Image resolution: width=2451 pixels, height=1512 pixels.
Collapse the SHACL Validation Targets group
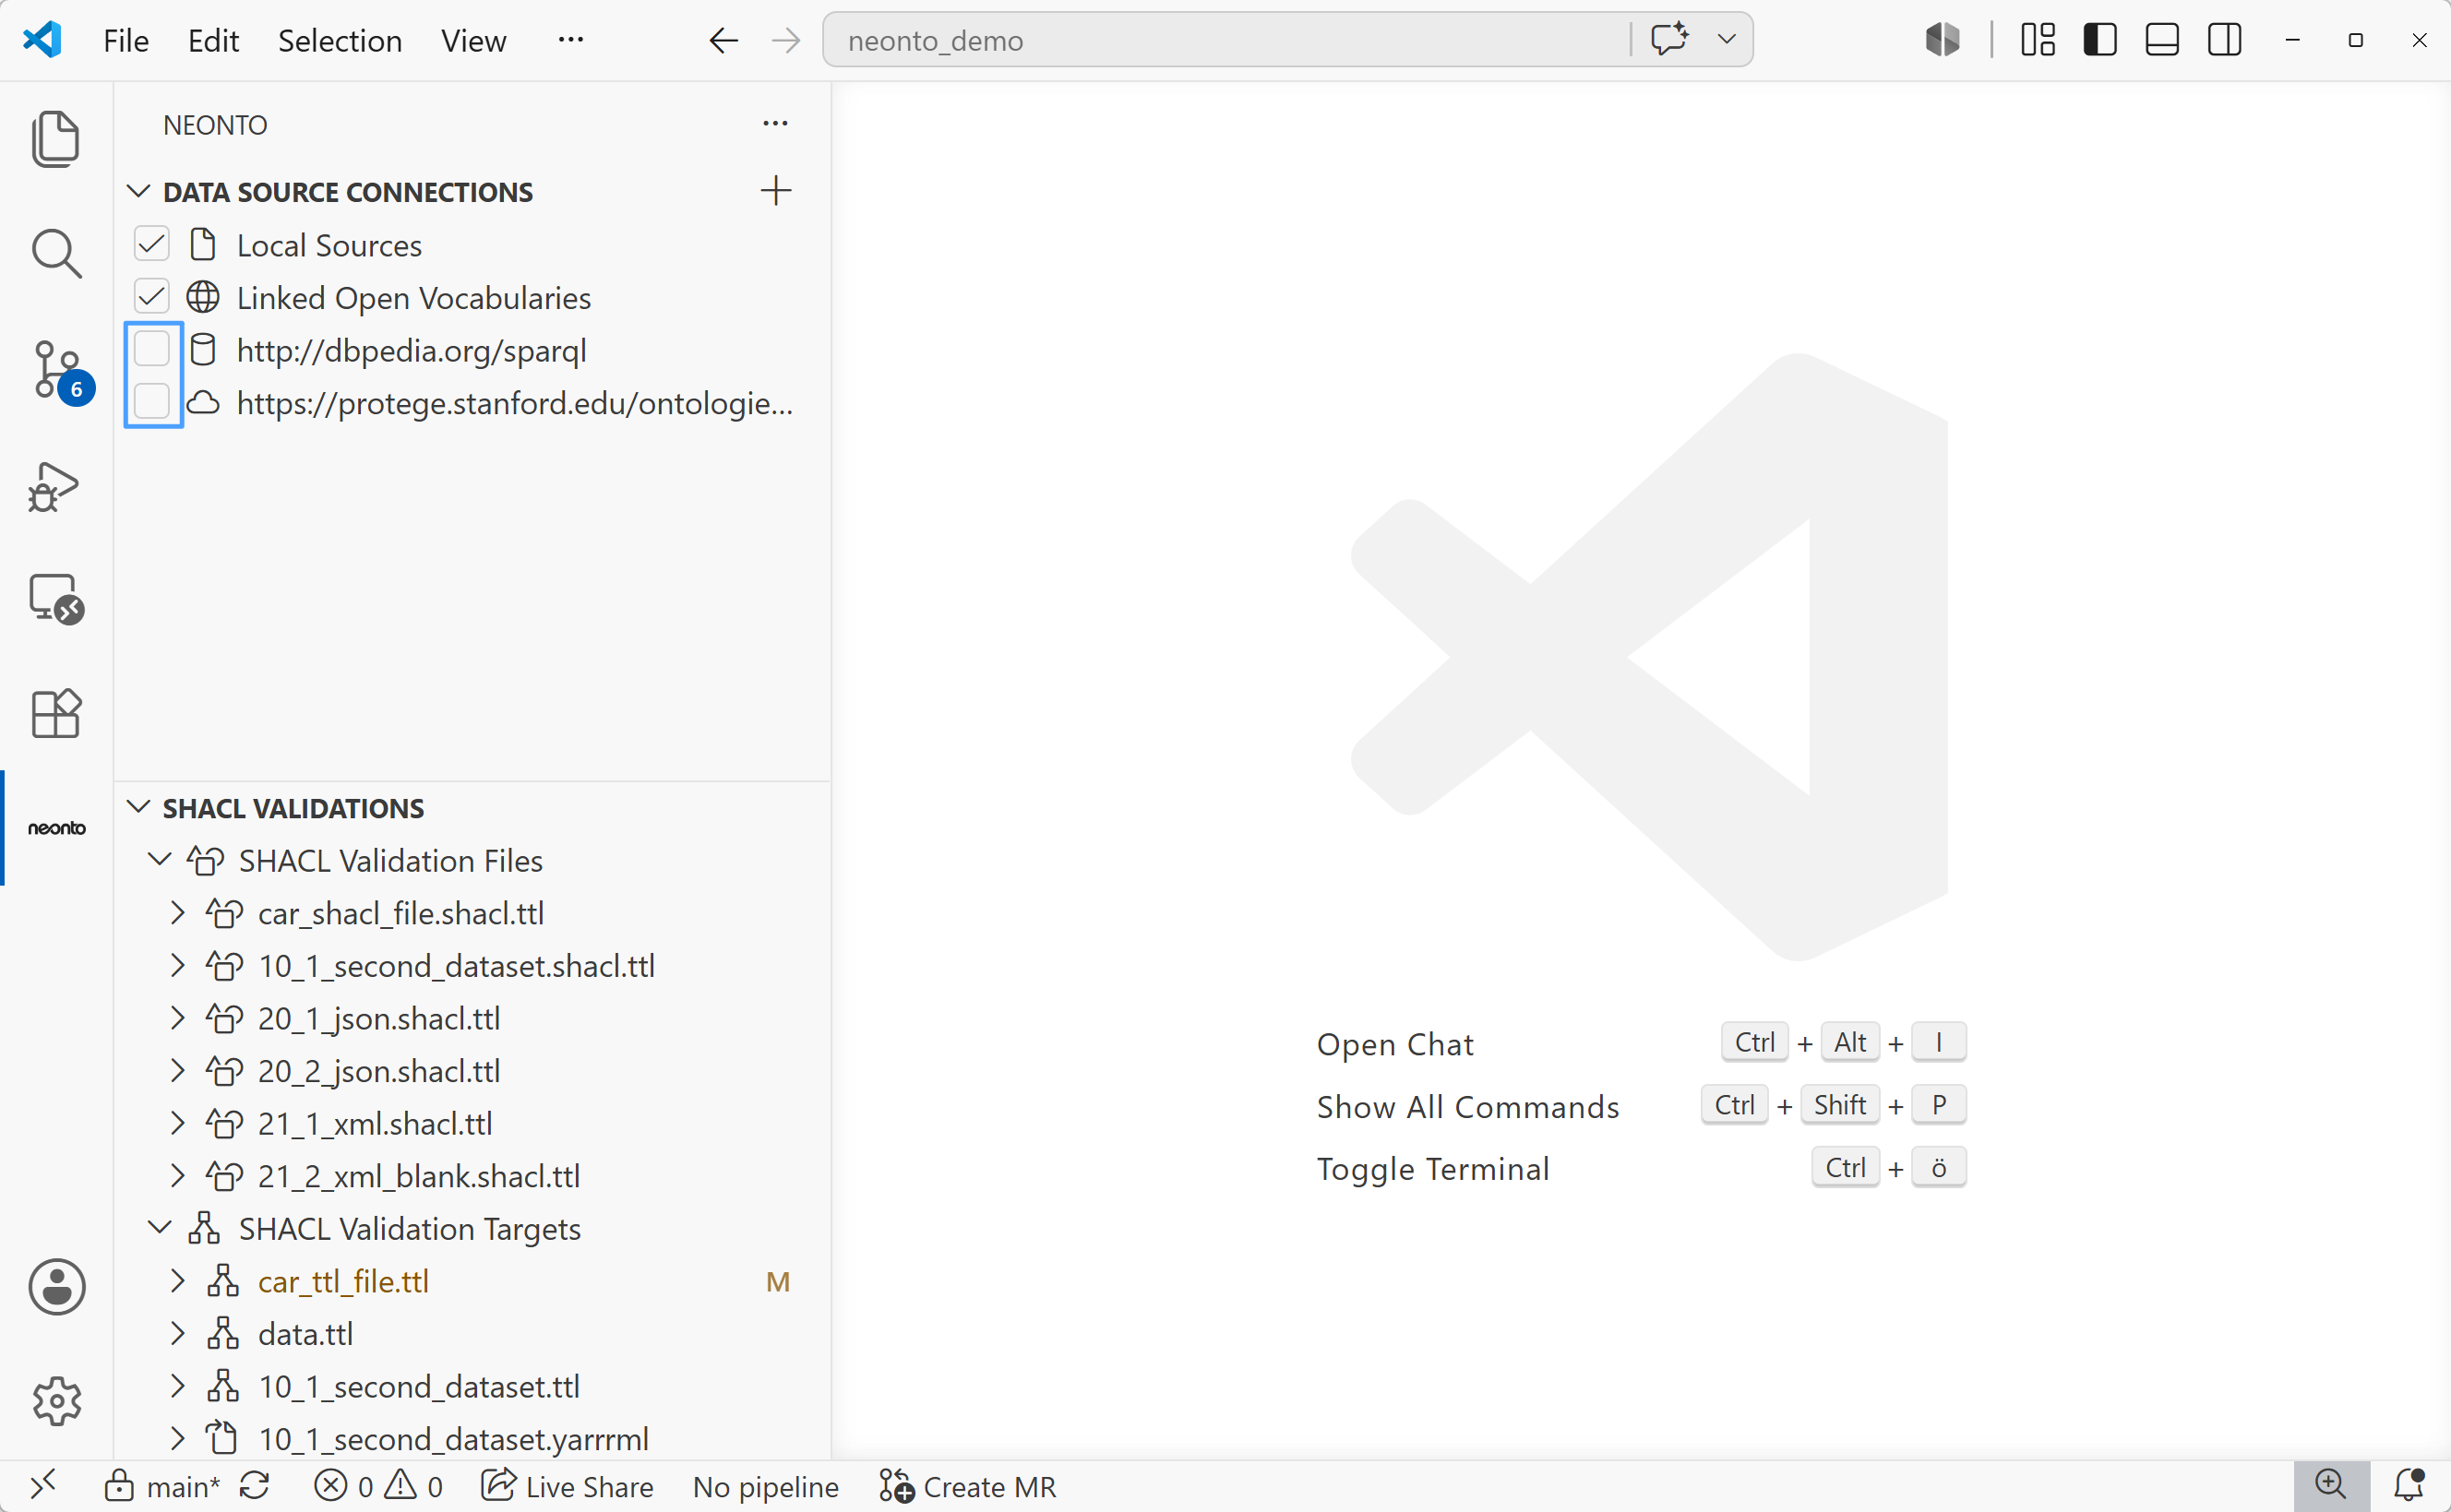159,1228
